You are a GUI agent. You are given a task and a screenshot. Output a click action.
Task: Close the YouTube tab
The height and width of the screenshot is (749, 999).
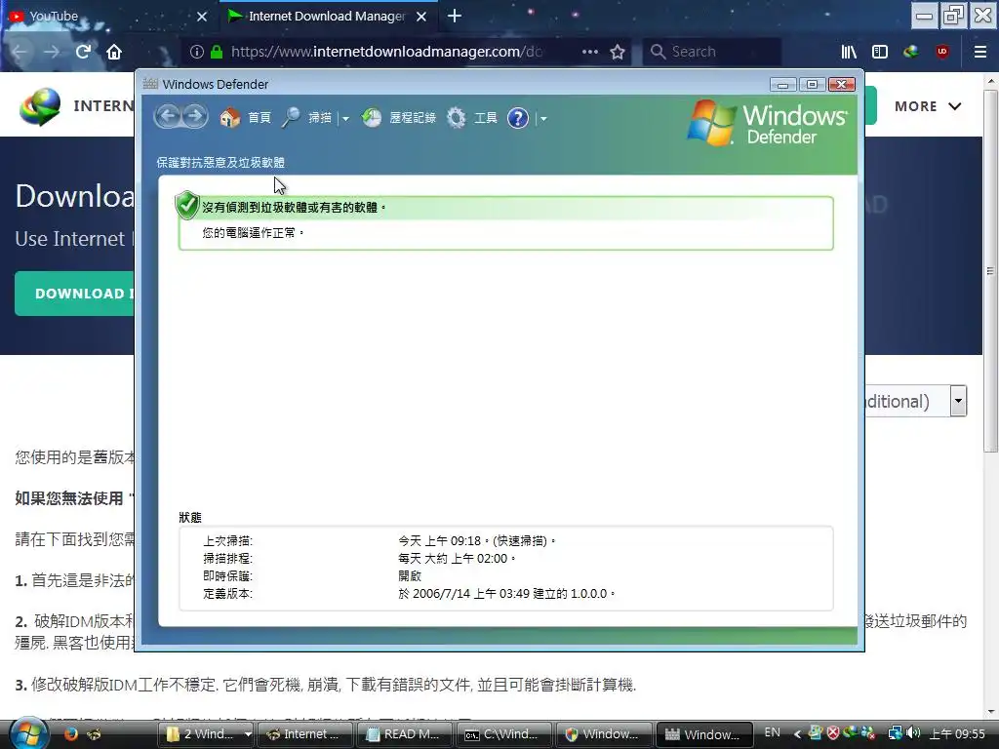coord(202,17)
